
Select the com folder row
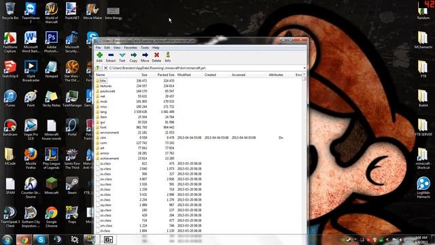pyautogui.click(x=198, y=143)
